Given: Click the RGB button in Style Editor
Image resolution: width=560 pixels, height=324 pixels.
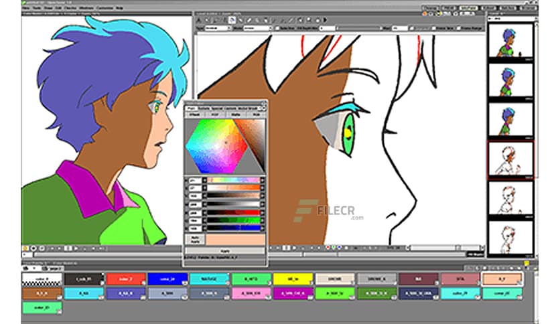Looking at the screenshot, I should (x=214, y=114).
